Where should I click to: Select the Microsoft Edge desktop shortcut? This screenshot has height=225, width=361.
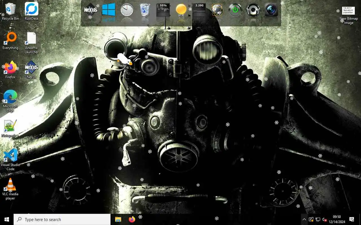(x=10, y=101)
